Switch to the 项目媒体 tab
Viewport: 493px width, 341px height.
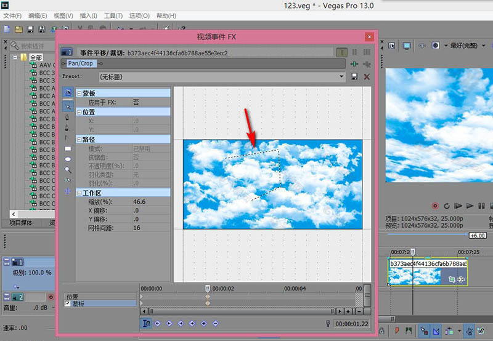click(21, 223)
